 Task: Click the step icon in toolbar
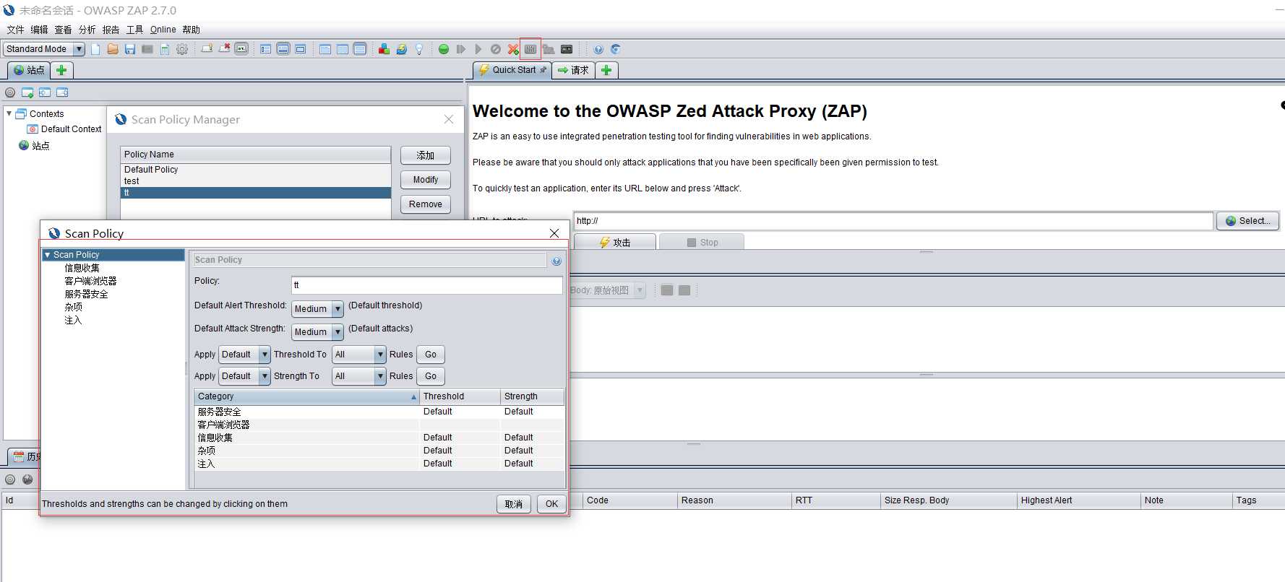click(x=461, y=49)
